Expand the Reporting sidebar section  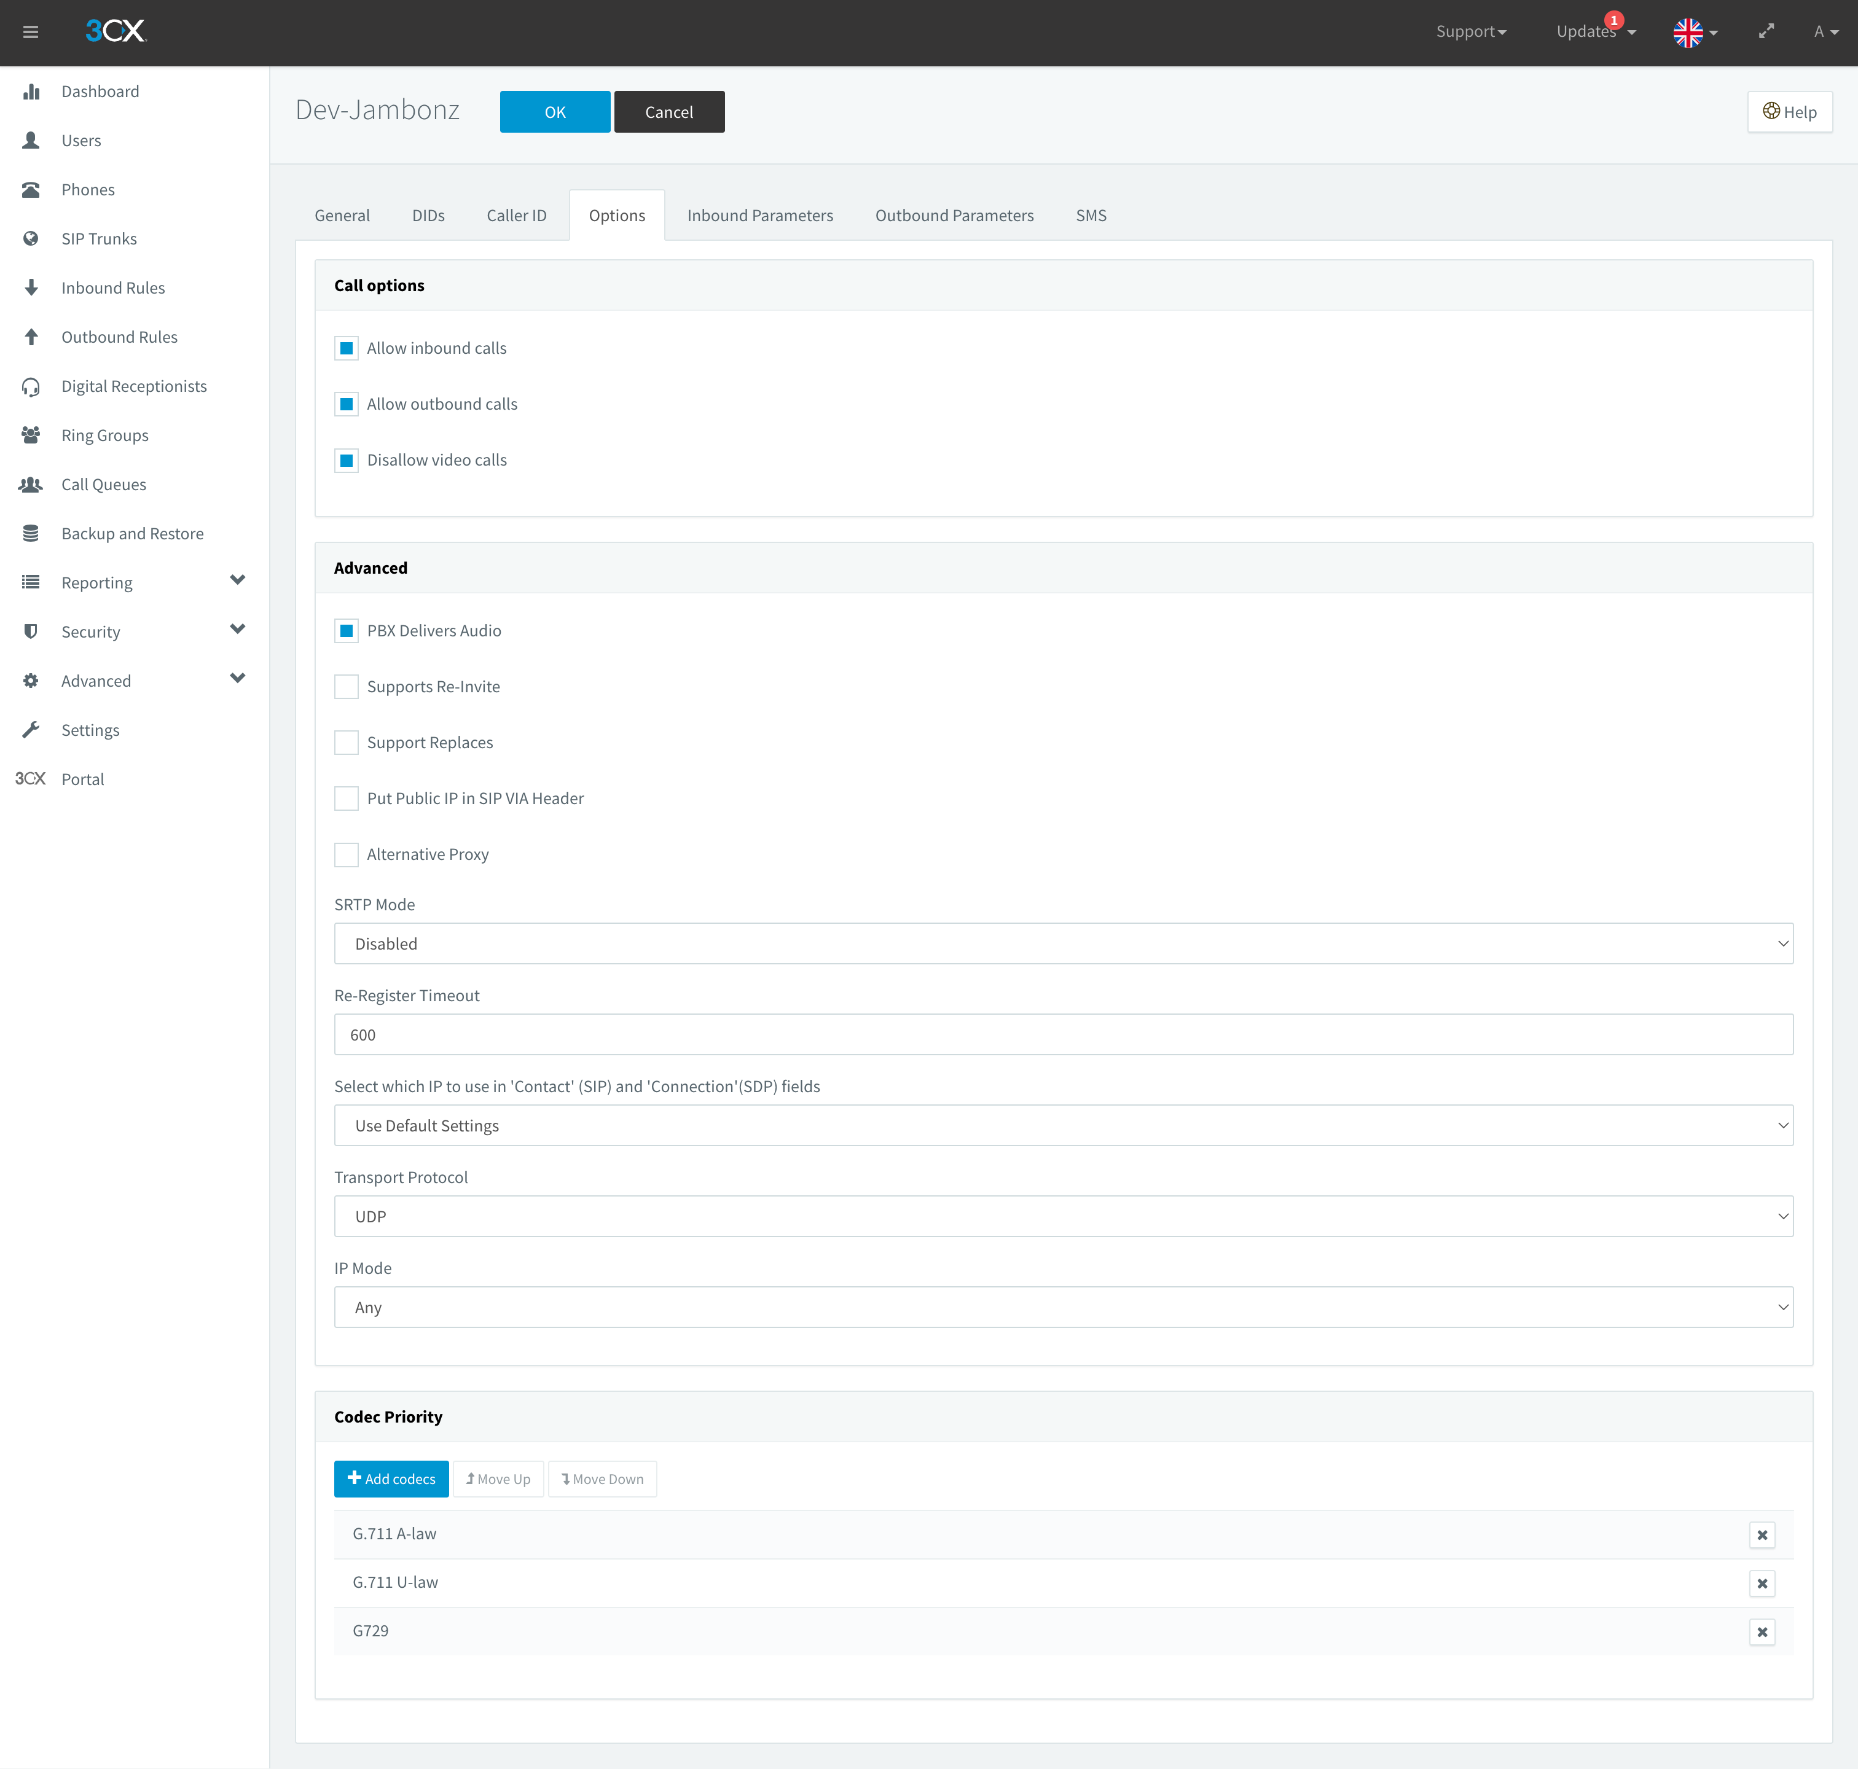click(237, 581)
